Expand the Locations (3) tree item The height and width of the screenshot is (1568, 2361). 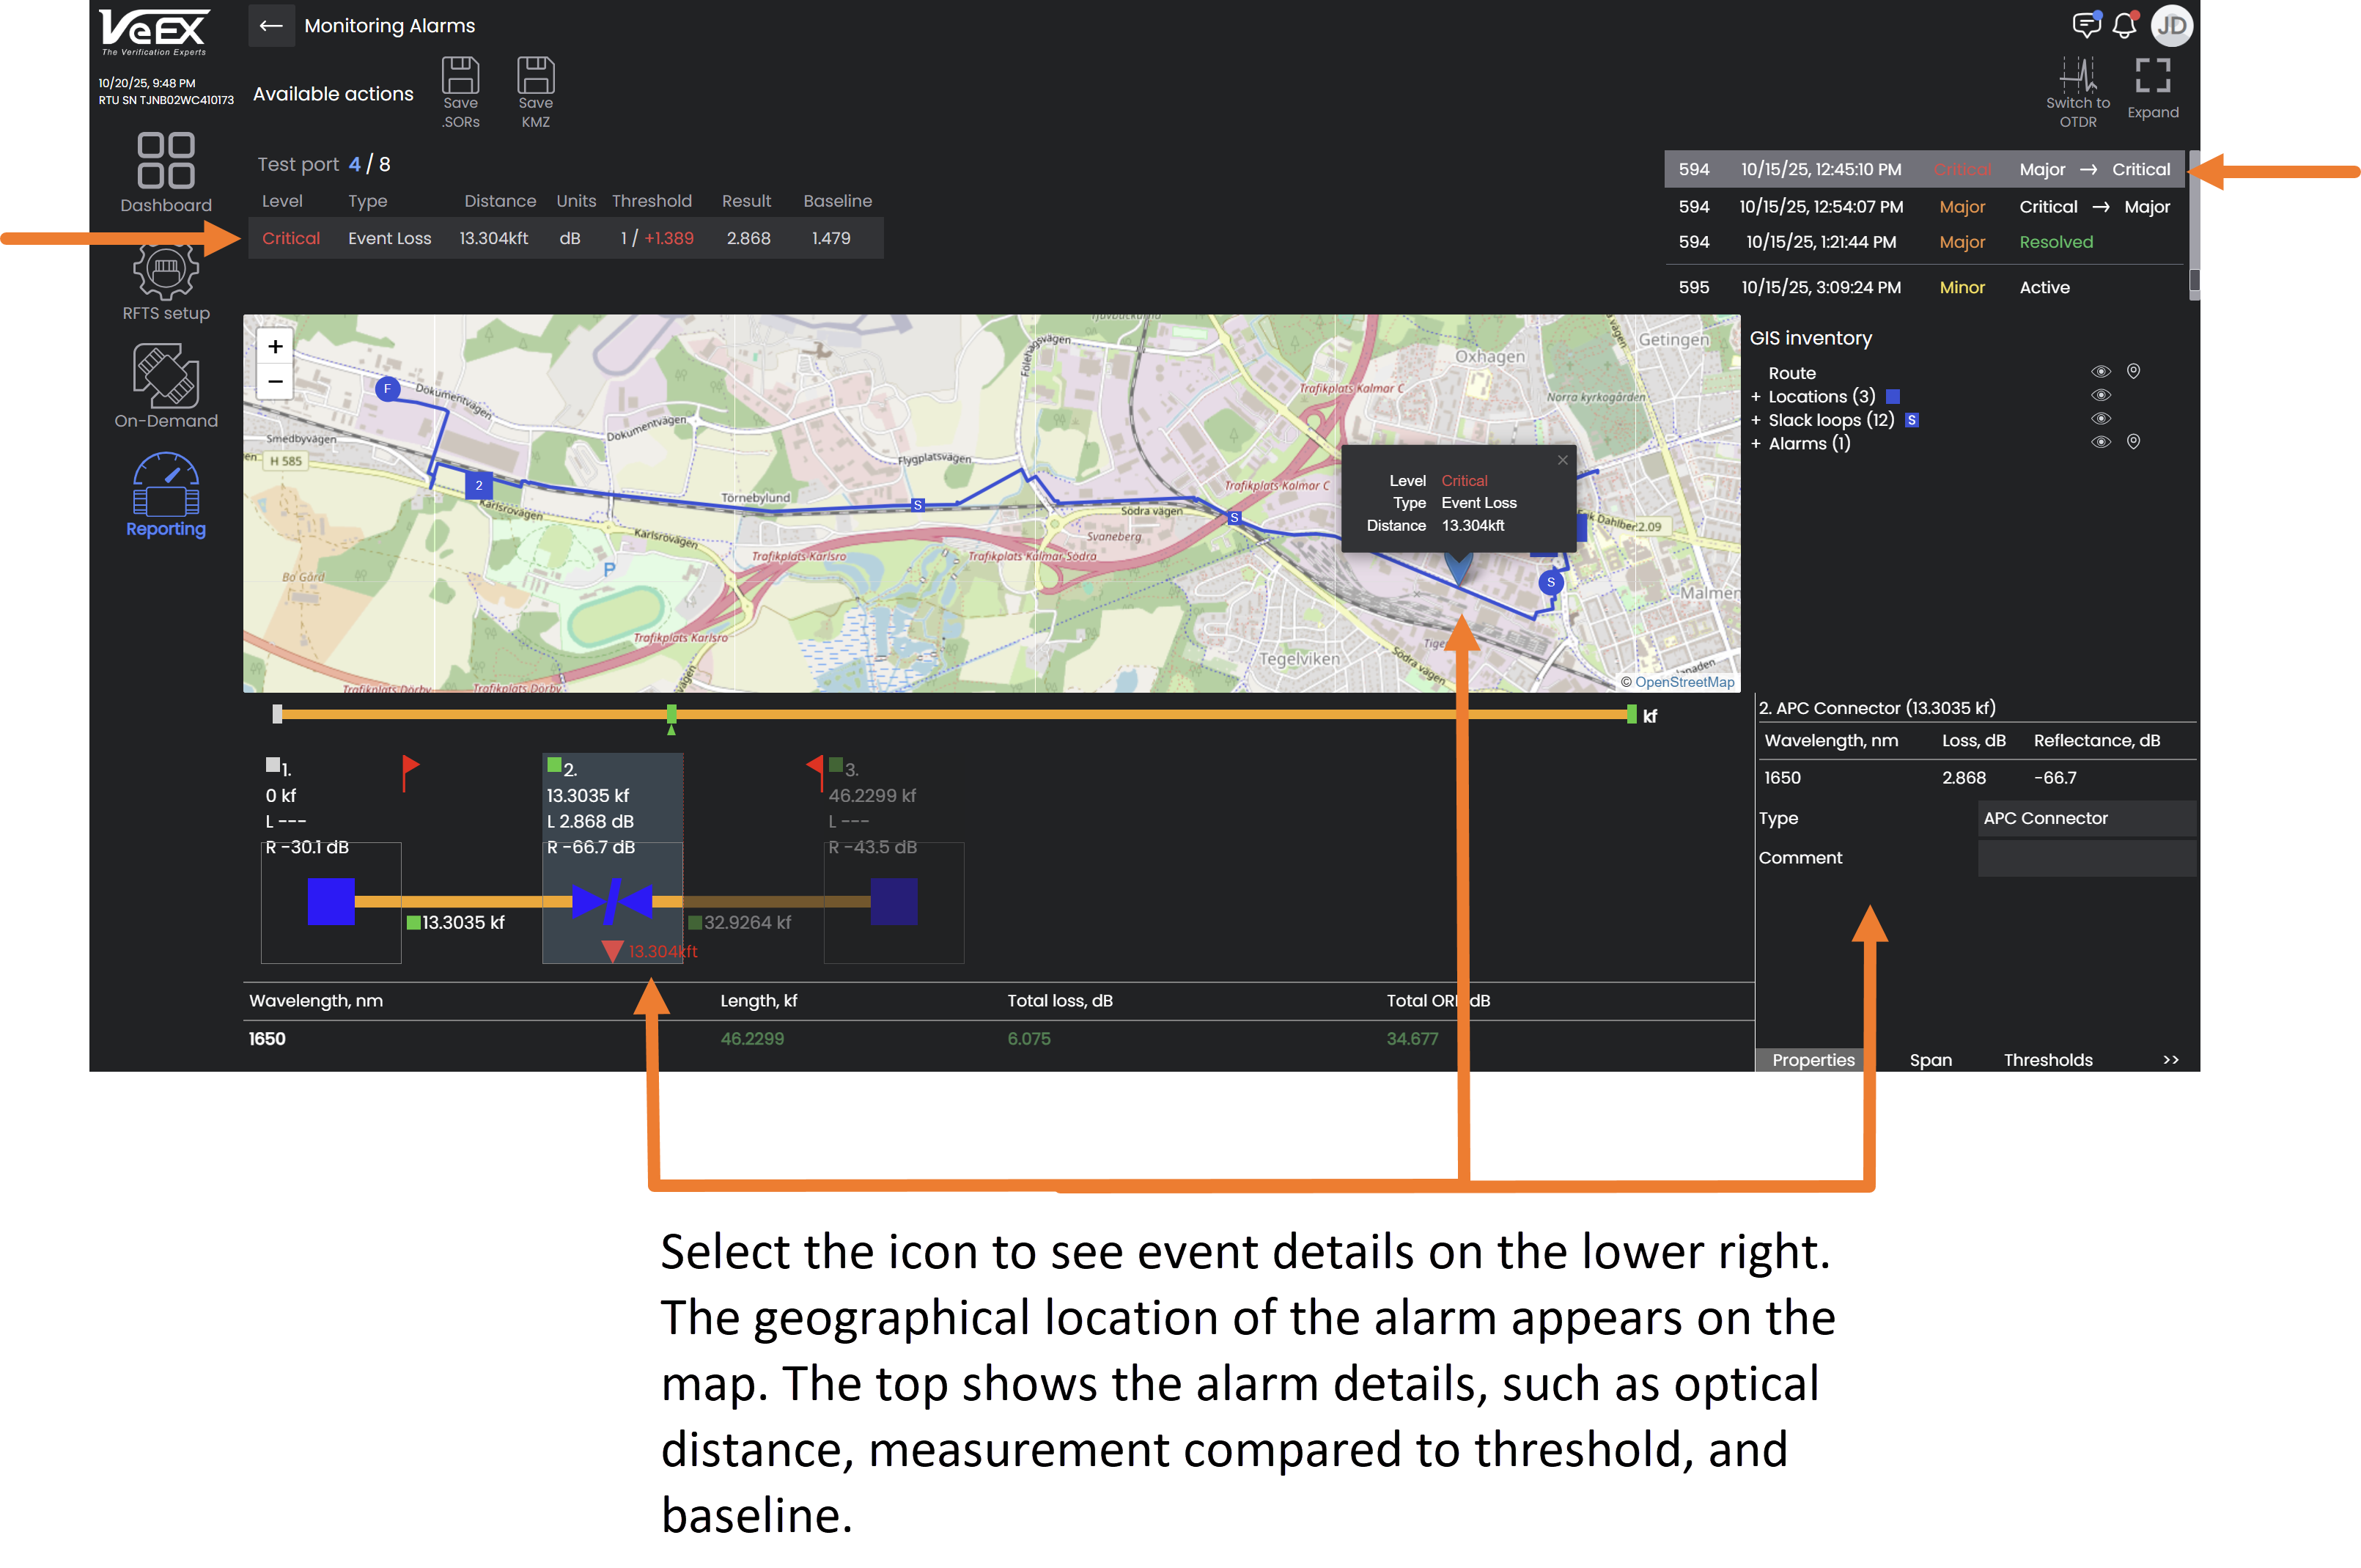pos(1756,397)
